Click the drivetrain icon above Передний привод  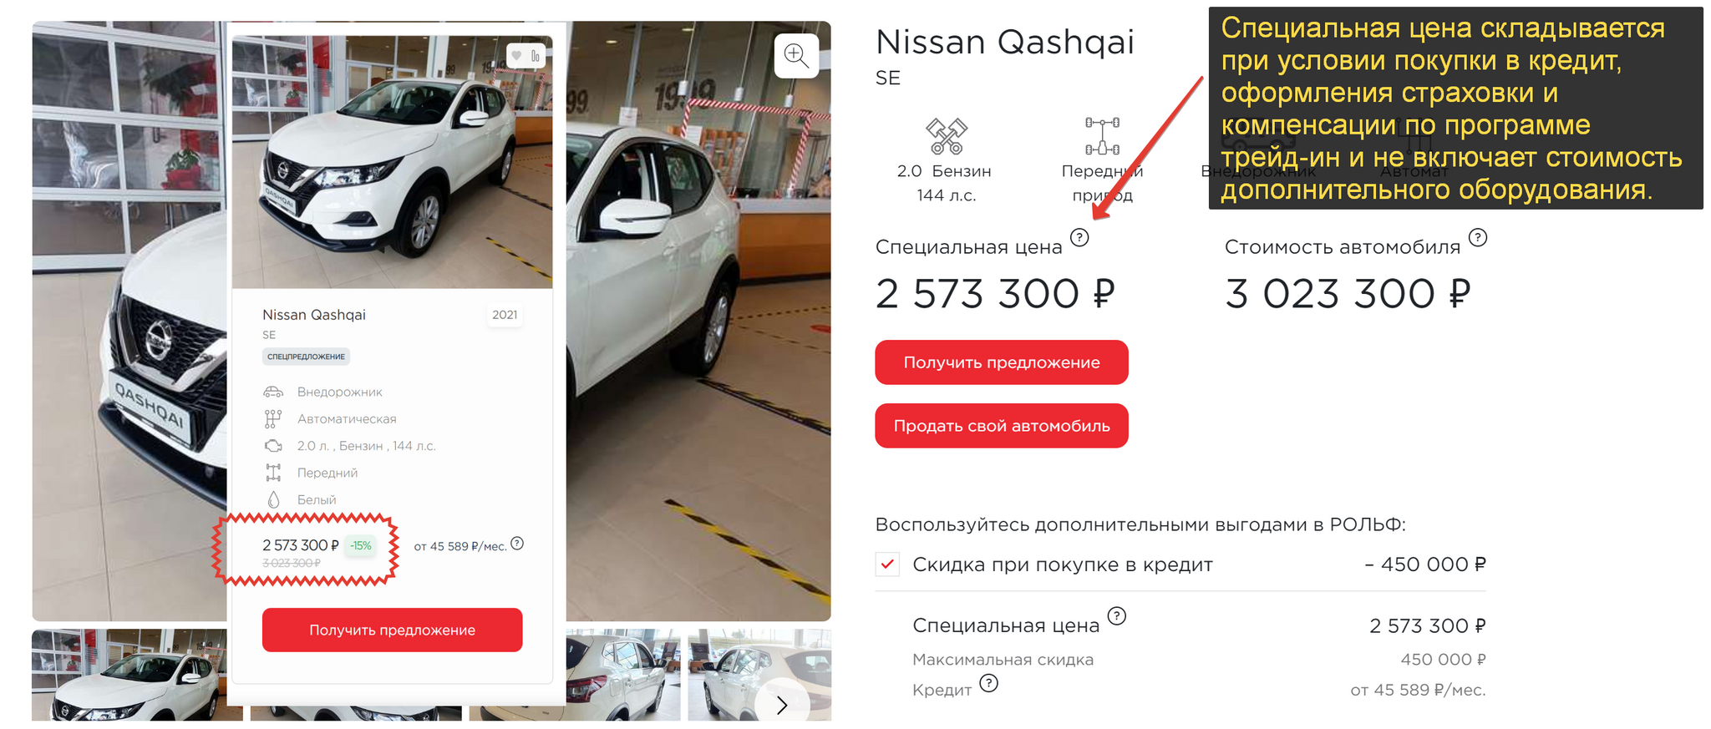point(1102,136)
